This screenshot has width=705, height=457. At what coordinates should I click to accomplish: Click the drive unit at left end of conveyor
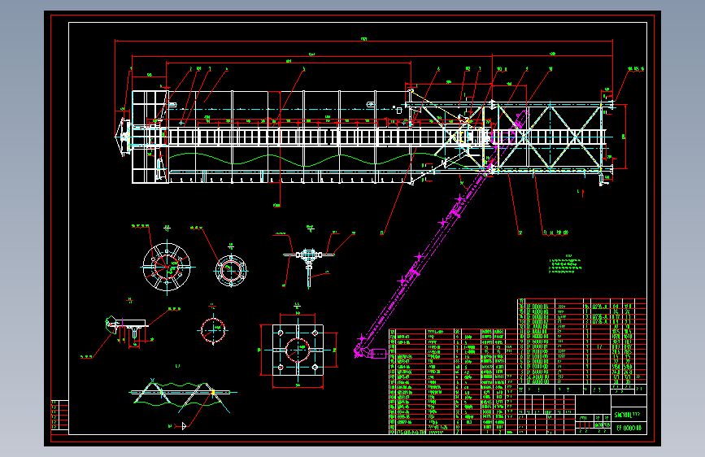coord(124,137)
